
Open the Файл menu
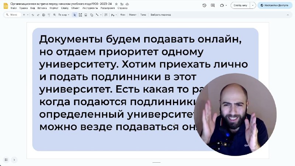click(x=14, y=8)
